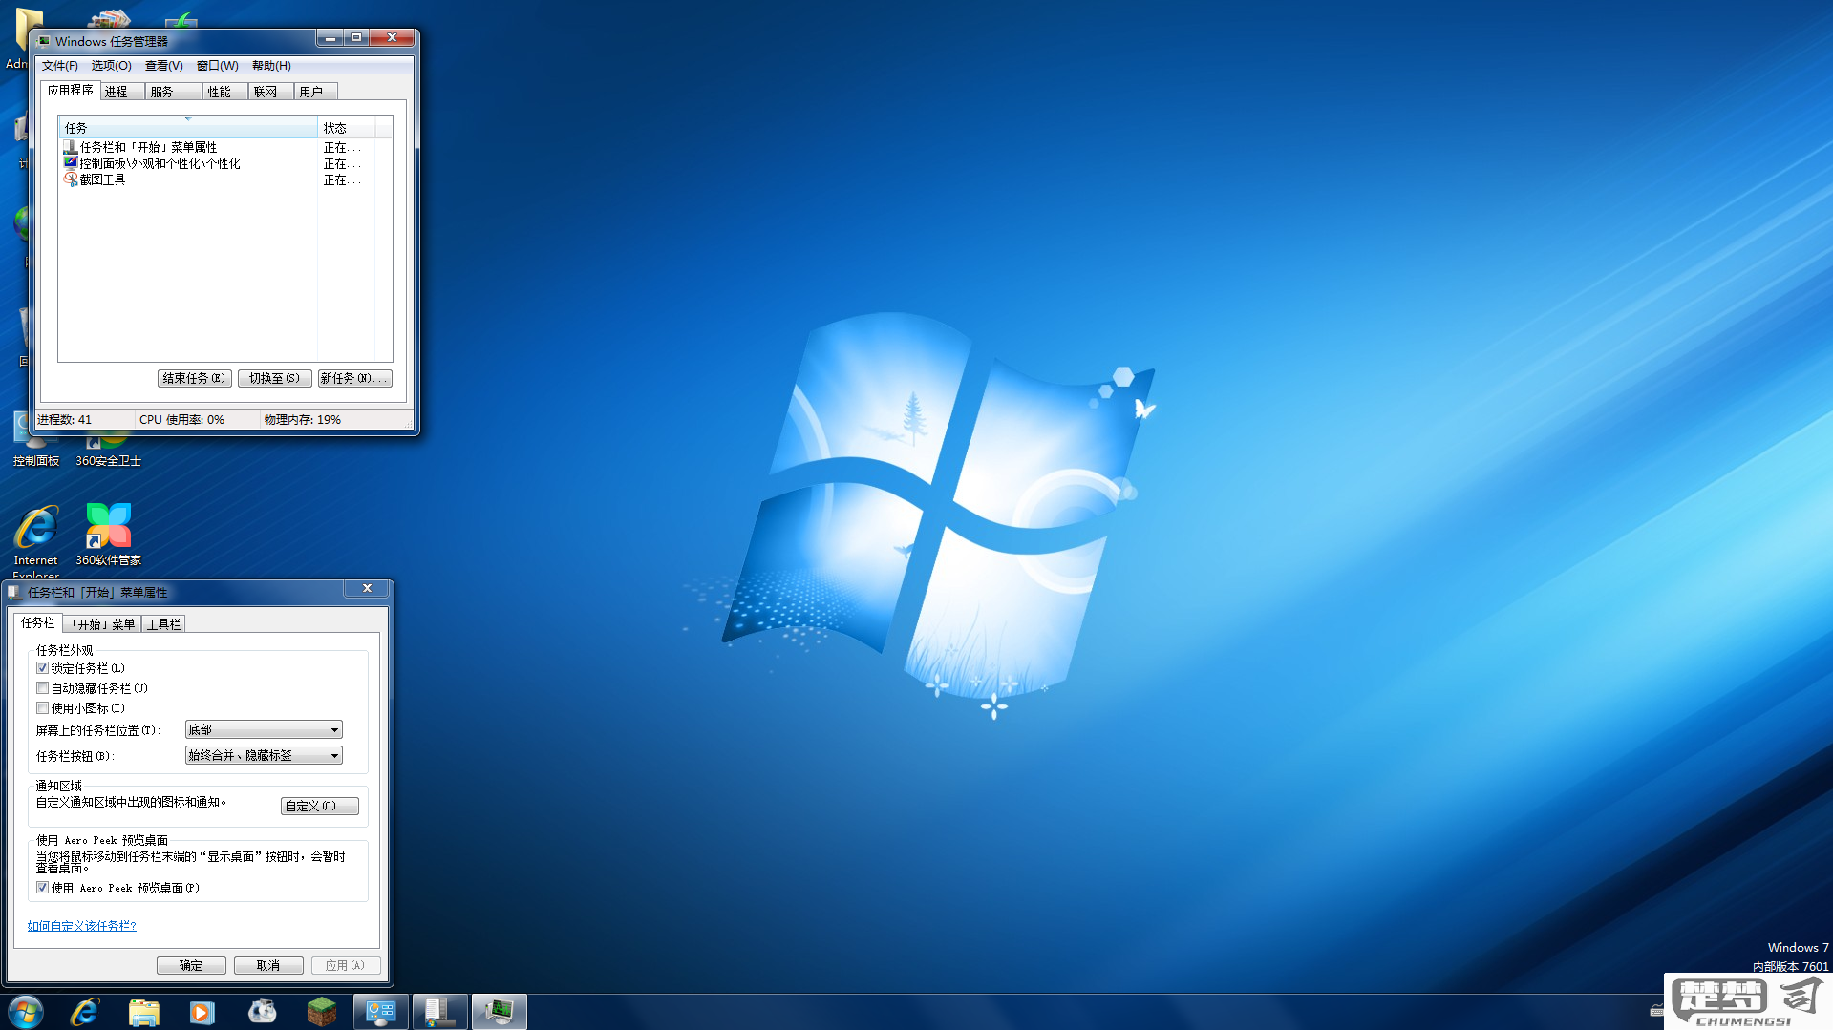Open 屏幕上的任务栏位置 dropdown showing 底部
Screen dimensions: 1833x1030
264,729
